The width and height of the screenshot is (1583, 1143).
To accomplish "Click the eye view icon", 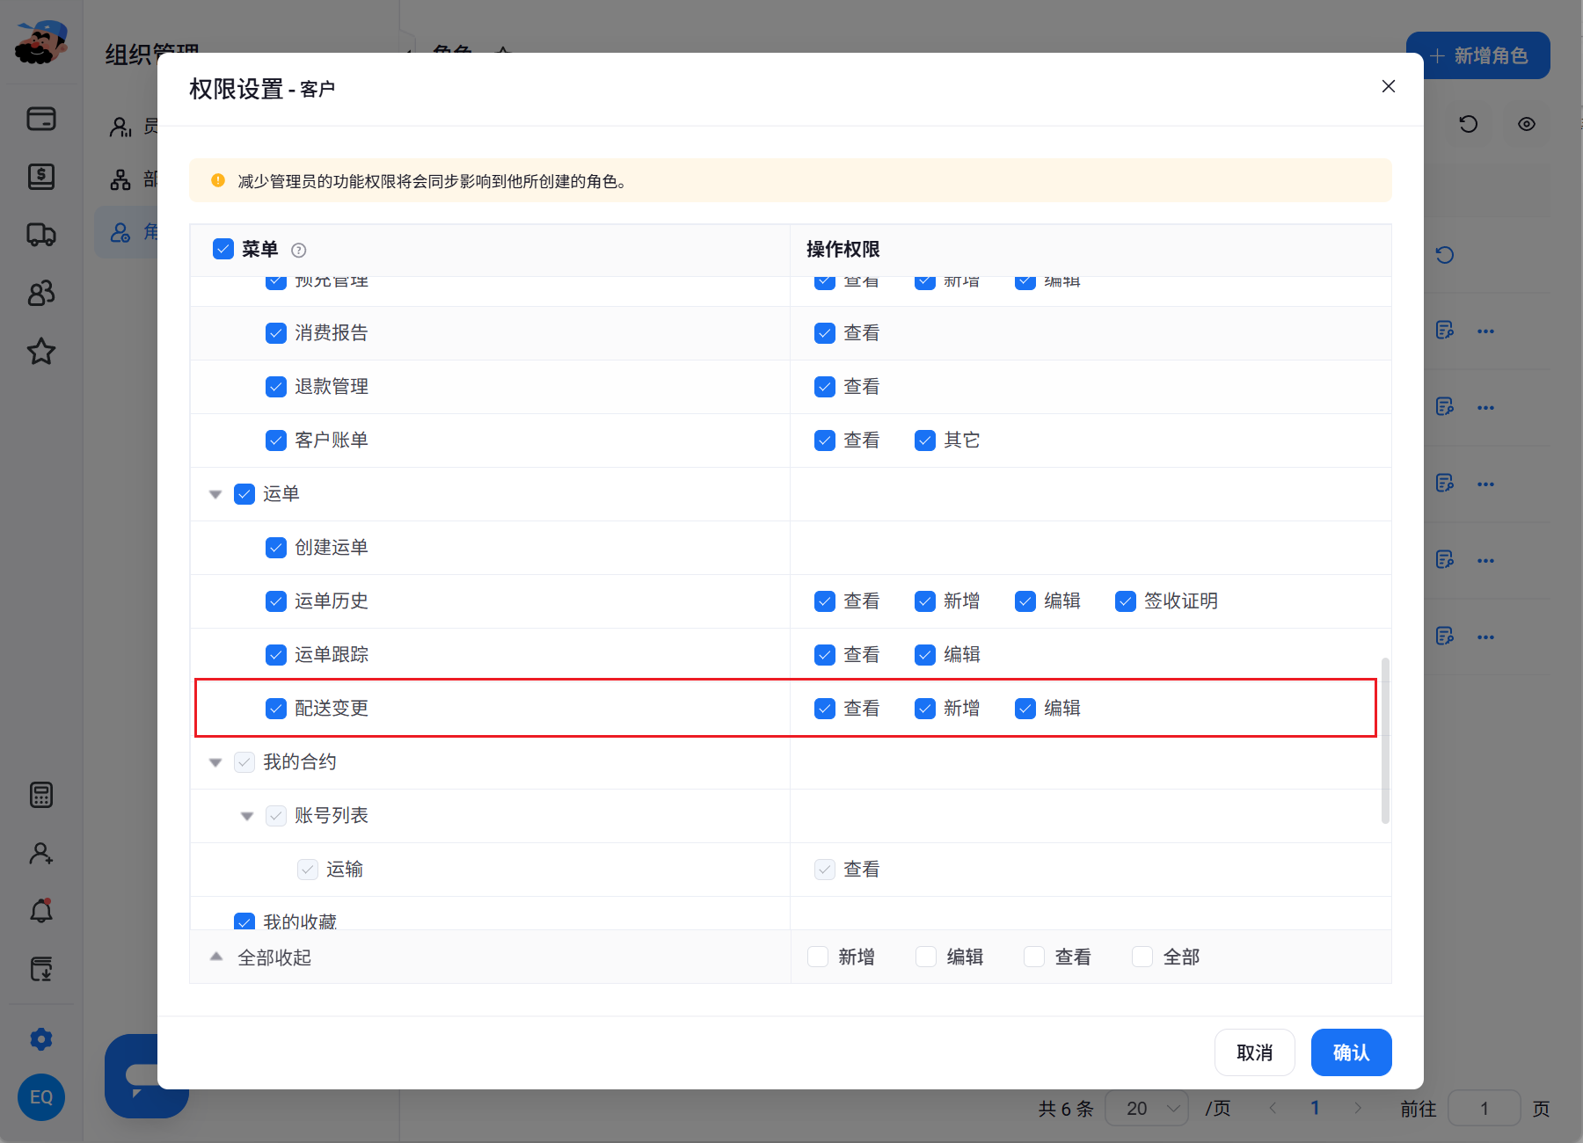I will click(1527, 124).
